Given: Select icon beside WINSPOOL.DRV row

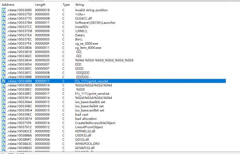Looking at the screenshot, I should click(x=3, y=144).
